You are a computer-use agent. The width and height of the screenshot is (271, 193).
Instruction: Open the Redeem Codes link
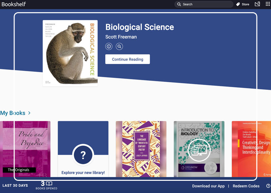click(246, 186)
